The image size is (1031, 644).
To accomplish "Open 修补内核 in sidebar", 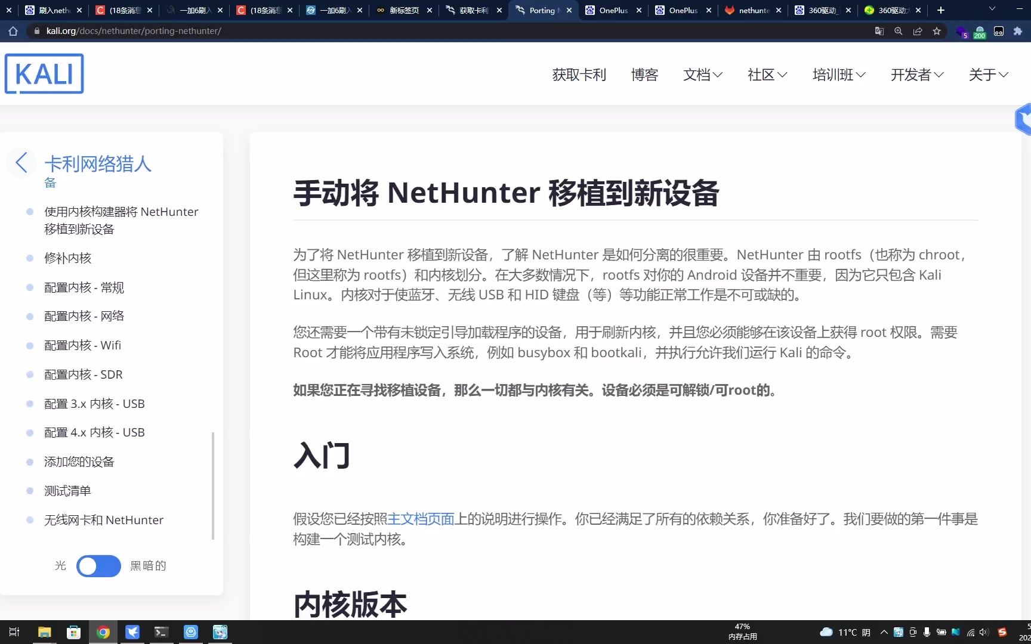I will coord(67,258).
